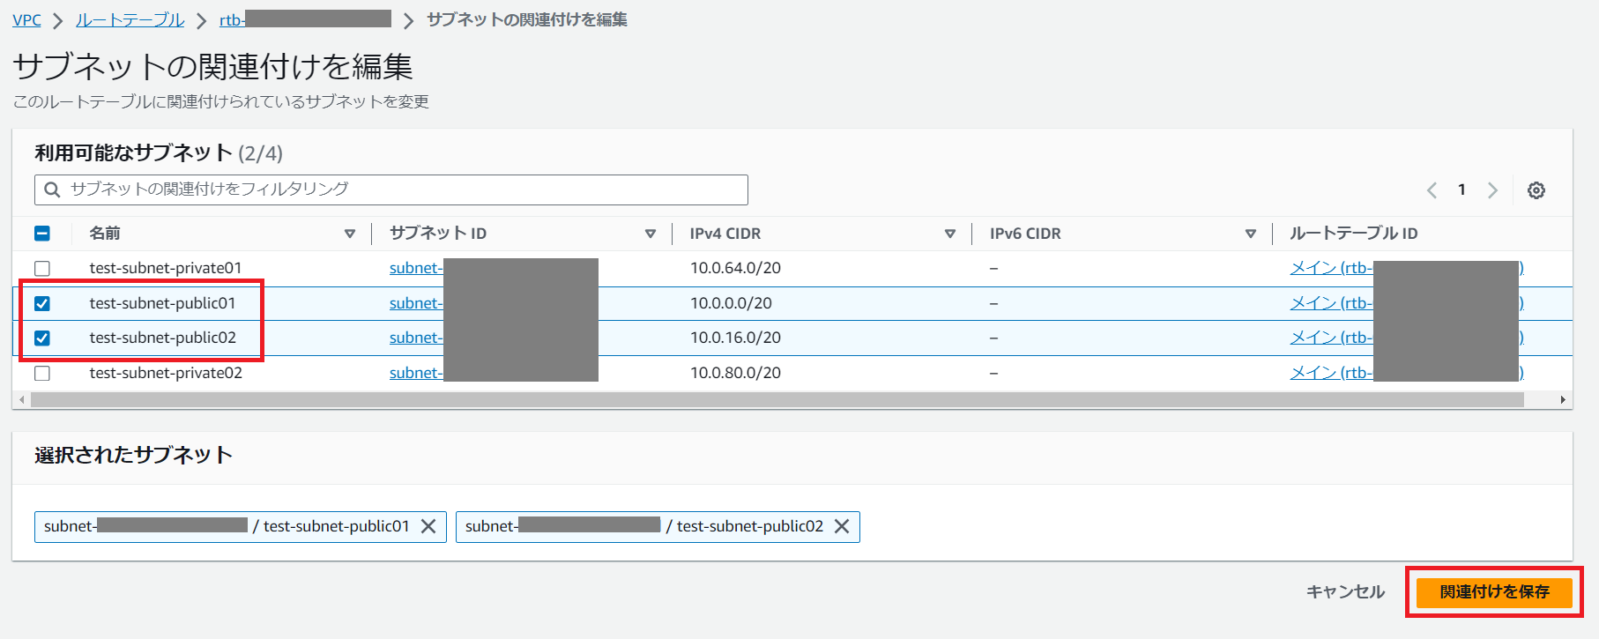Open table preferences gear icon

point(1536,190)
